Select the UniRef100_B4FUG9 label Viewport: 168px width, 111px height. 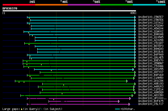tap(151, 75)
